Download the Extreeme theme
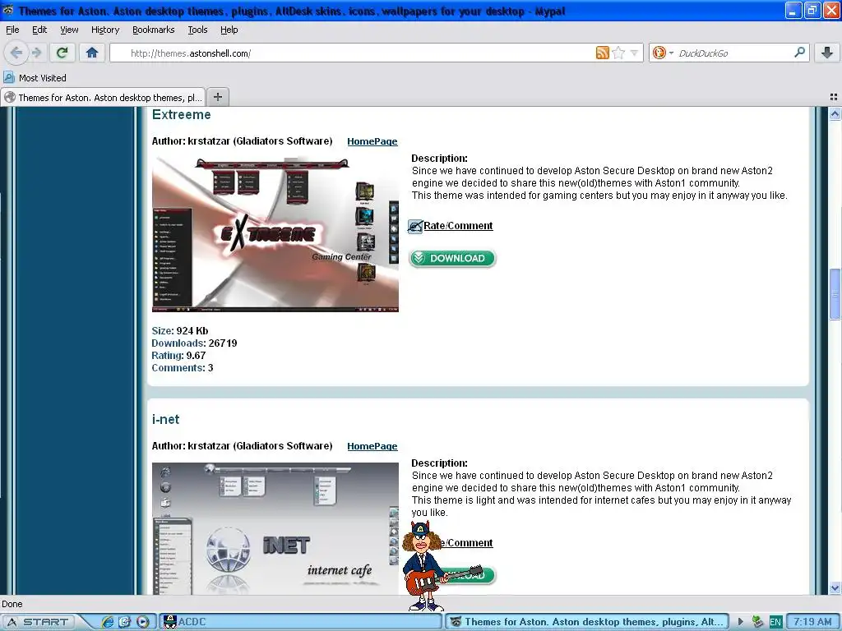 (452, 259)
